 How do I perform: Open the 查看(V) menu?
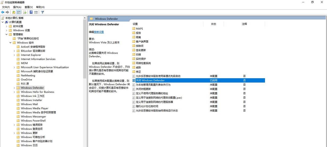[x=29, y=7]
